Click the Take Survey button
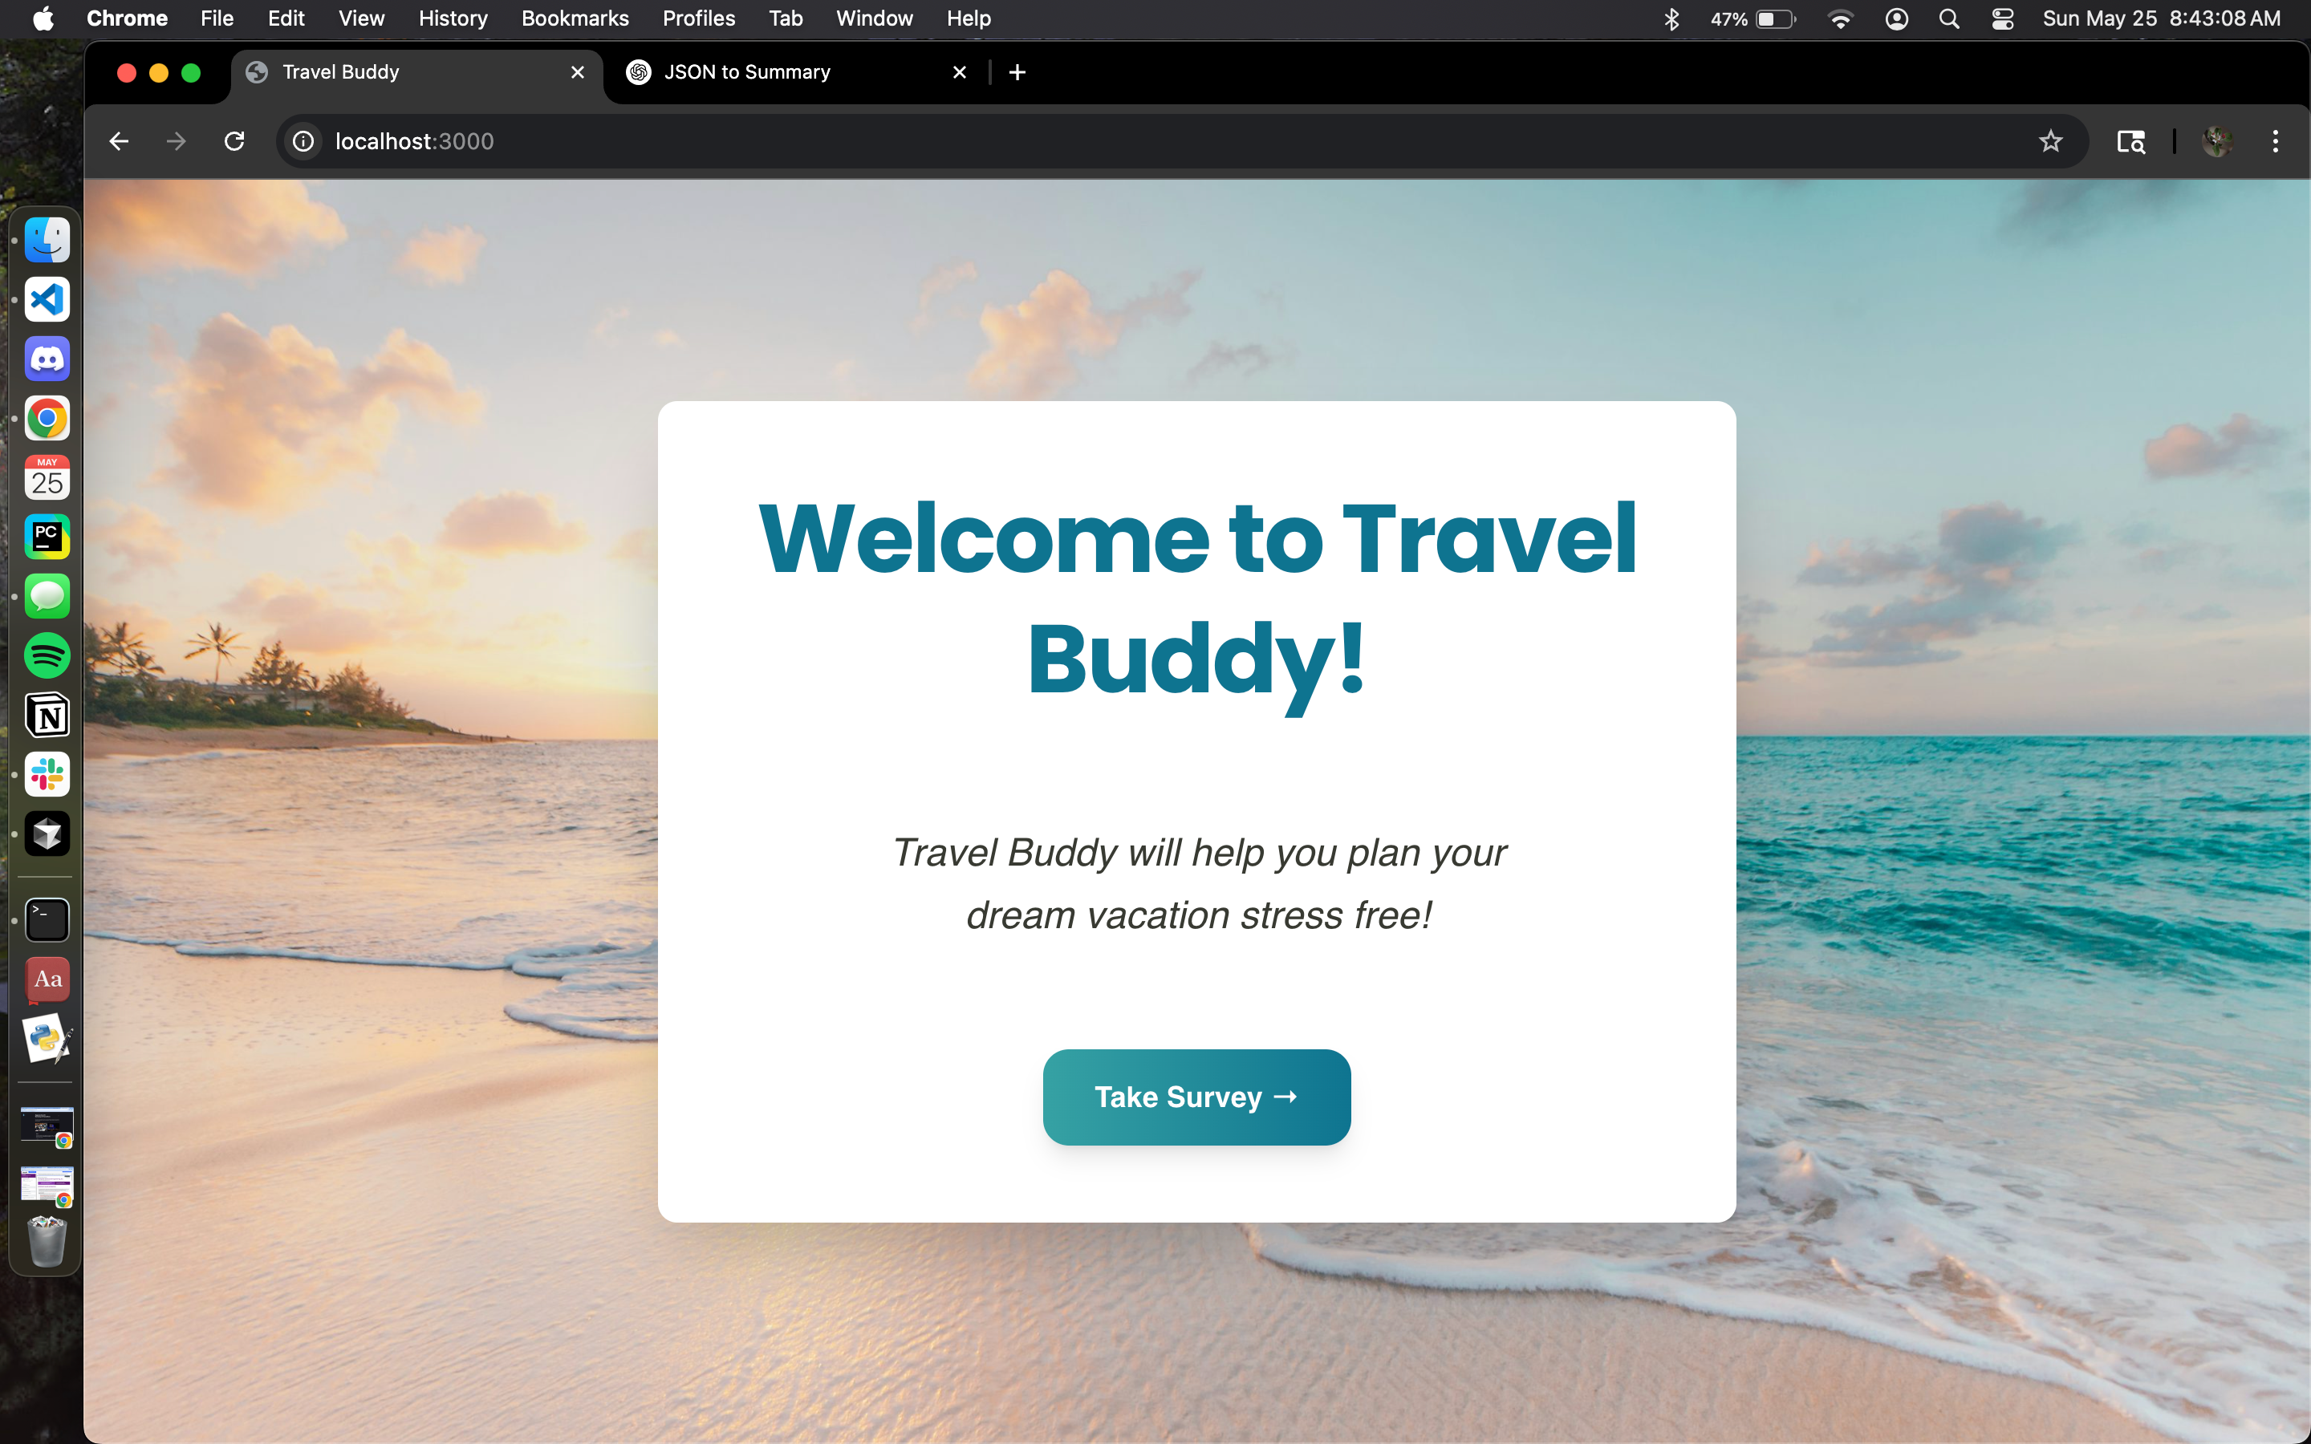 click(x=1196, y=1097)
